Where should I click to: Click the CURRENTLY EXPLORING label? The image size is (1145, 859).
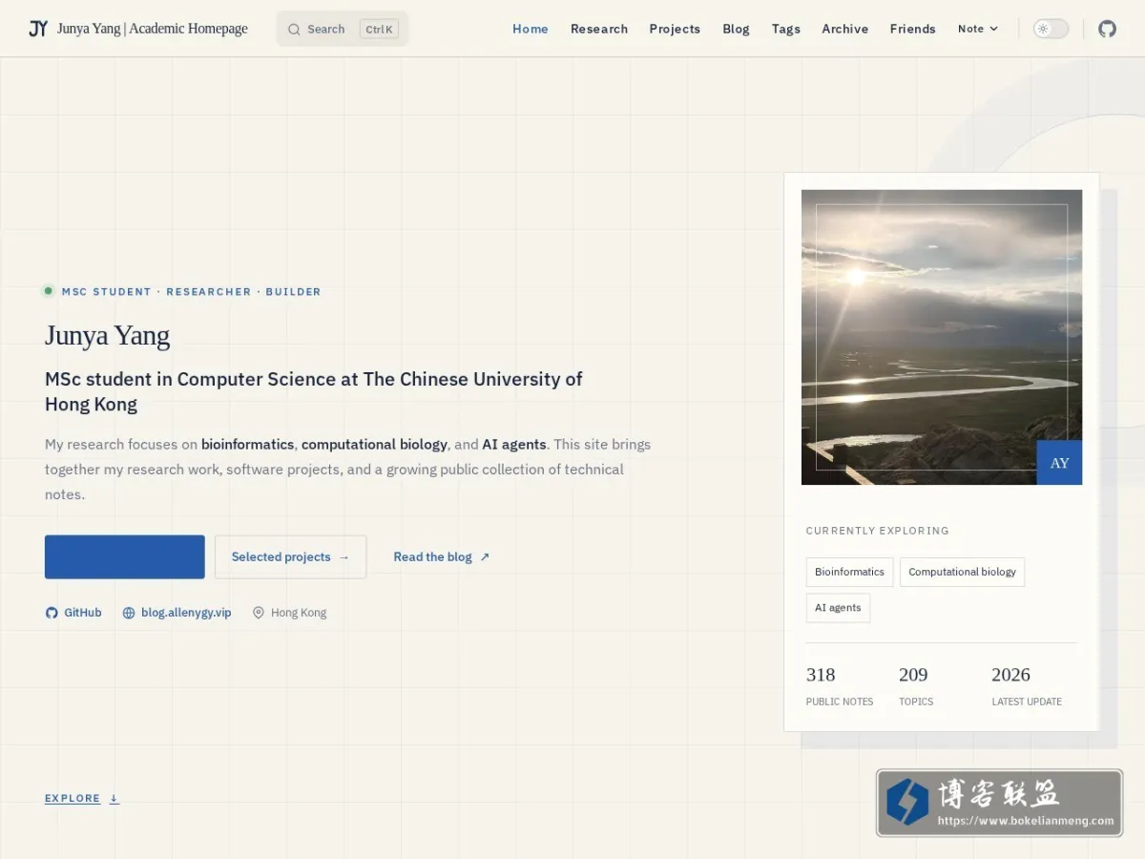pos(878,531)
